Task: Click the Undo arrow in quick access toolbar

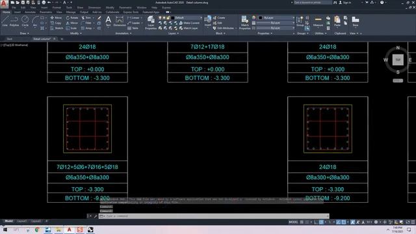Action: point(49,3)
